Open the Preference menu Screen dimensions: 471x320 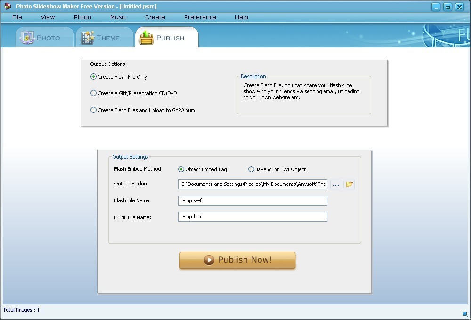tap(200, 17)
